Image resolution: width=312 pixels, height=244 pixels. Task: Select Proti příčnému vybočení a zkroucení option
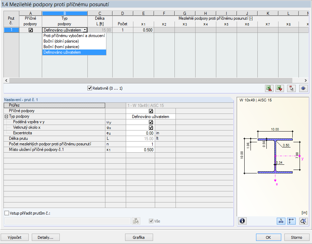coord(74,36)
